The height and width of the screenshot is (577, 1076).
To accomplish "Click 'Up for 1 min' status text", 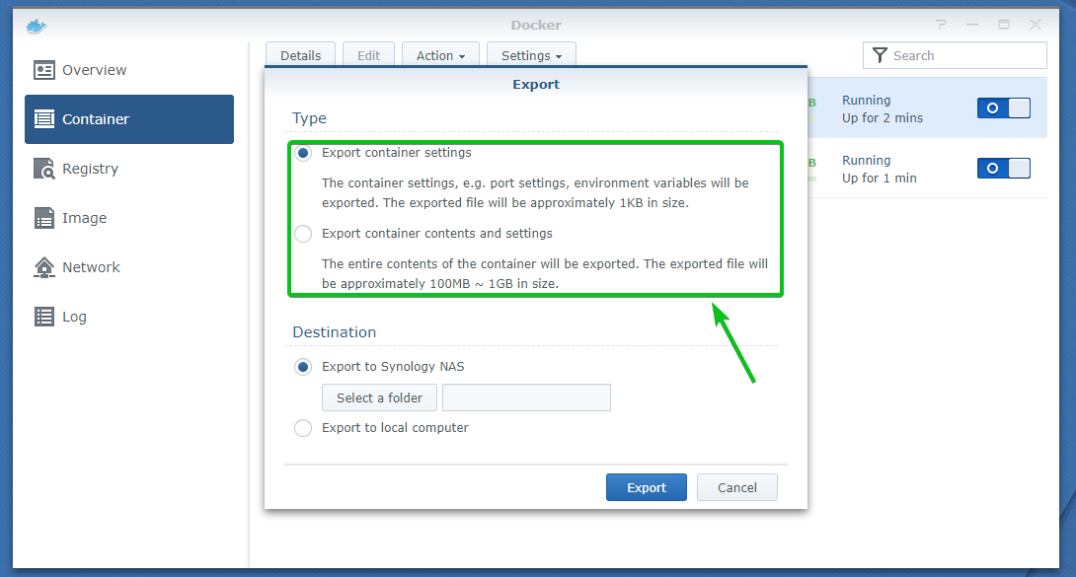I will 879,179.
